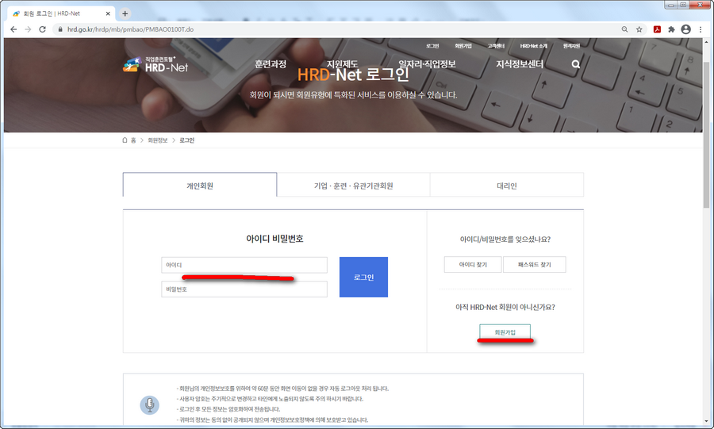Click the 원격지원 header link
This screenshot has height=429, width=714.
pos(571,46)
